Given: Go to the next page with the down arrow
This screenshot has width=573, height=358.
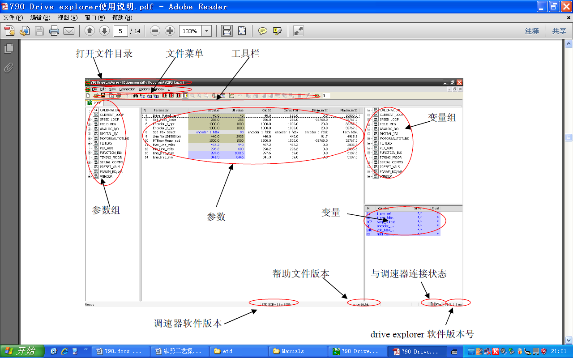Looking at the screenshot, I should coord(104,31).
